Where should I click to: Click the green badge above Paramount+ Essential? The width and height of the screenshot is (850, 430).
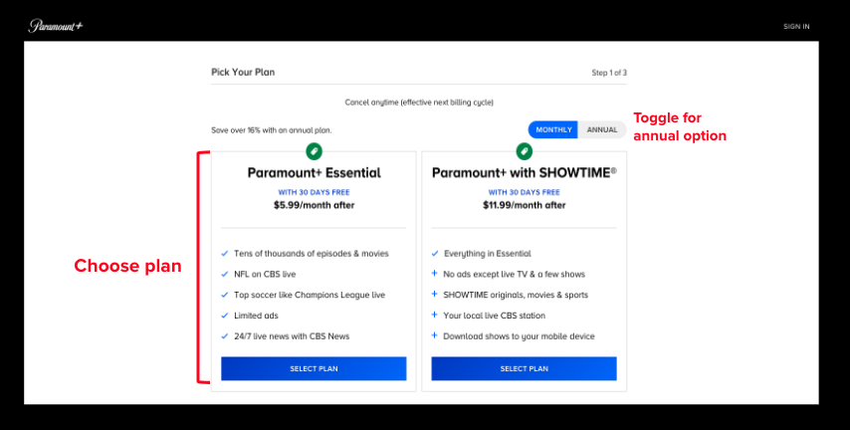pyautogui.click(x=314, y=151)
